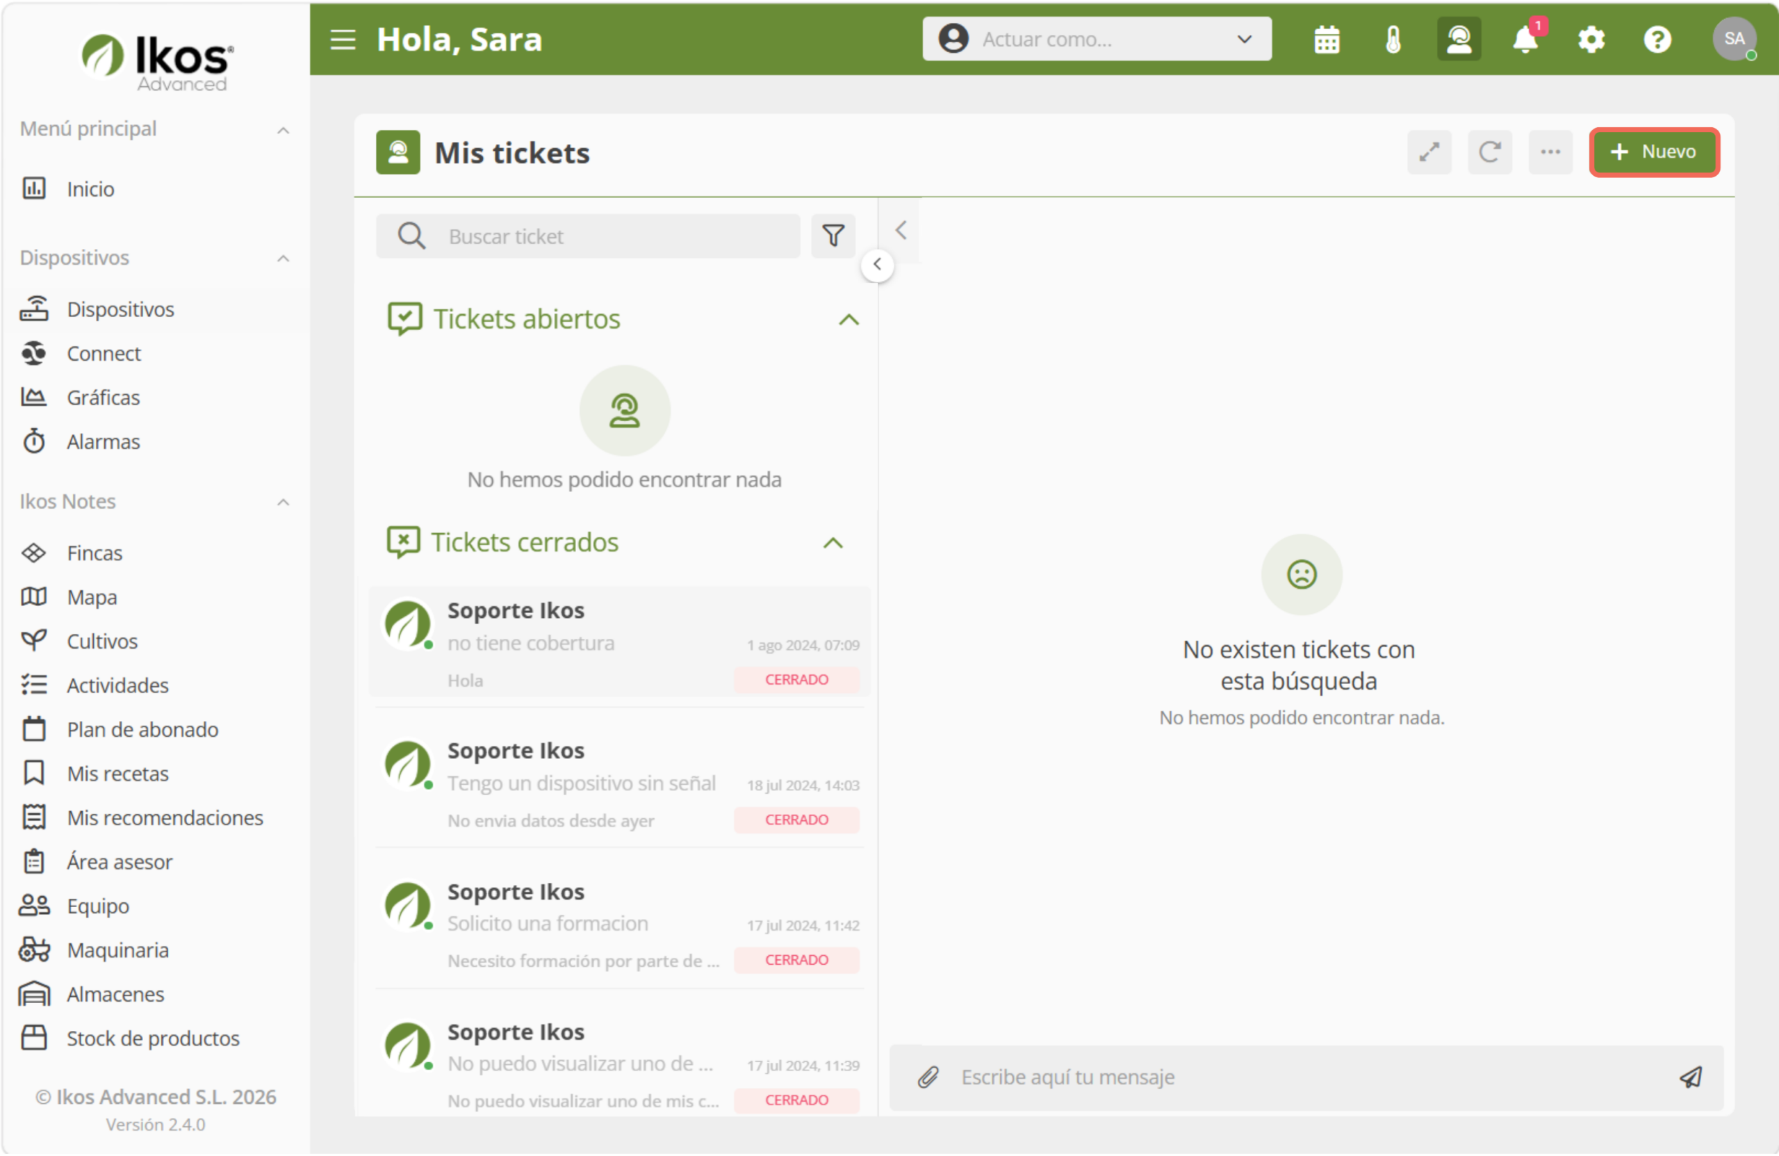Click the Mis tickets green header icon
The image size is (1779, 1156).
[x=397, y=152]
